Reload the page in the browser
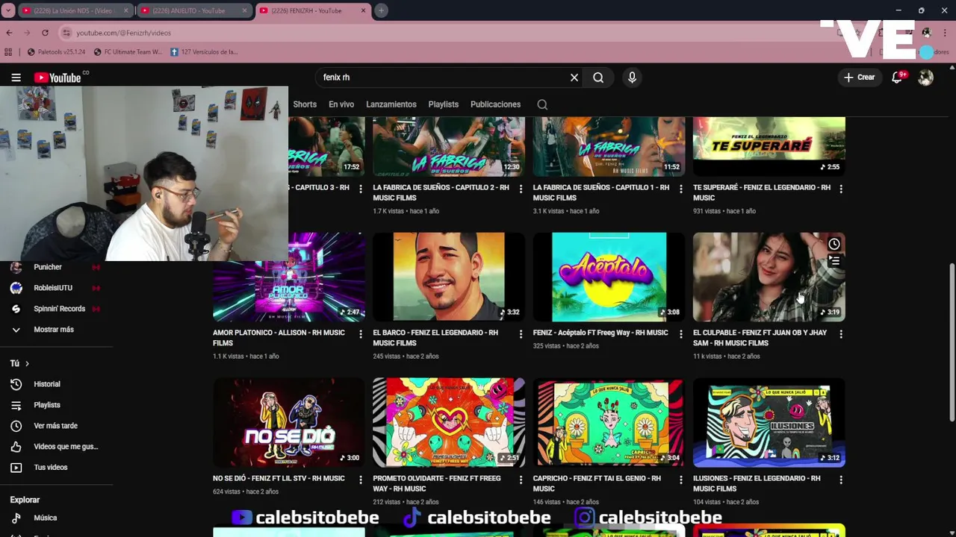 [x=45, y=33]
